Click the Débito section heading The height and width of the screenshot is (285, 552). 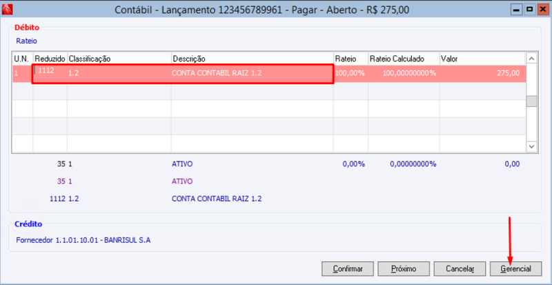point(27,28)
